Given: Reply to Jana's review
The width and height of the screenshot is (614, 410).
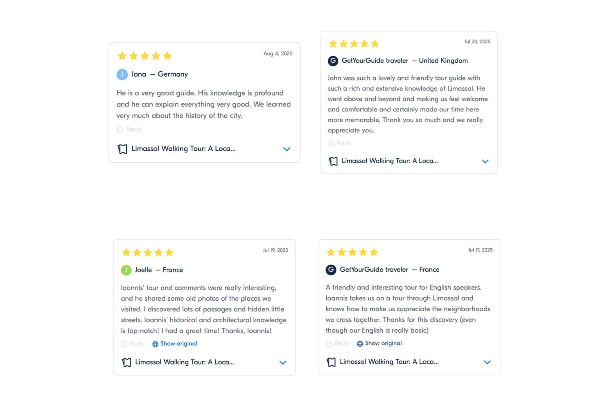Looking at the screenshot, I should 129,129.
